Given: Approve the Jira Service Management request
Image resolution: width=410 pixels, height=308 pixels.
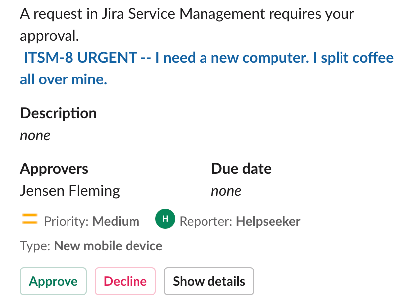Looking at the screenshot, I should [53, 281].
